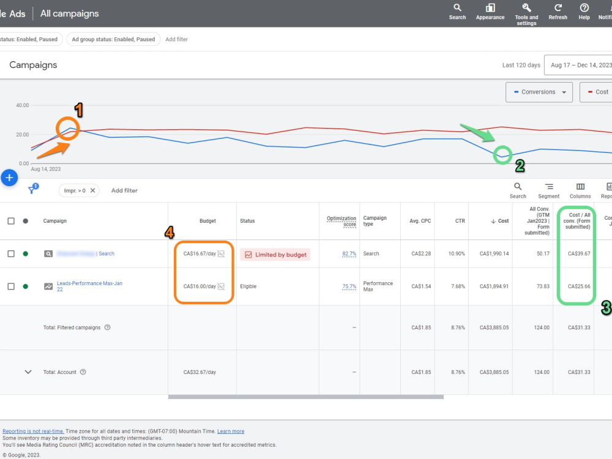Viewport: 612px width, 459px height.
Task: Open the date range Aug 17 – Dec 14 picker
Action: pyautogui.click(x=578, y=65)
